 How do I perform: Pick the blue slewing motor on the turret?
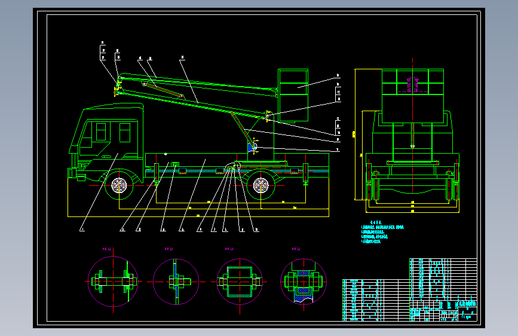click(252, 147)
